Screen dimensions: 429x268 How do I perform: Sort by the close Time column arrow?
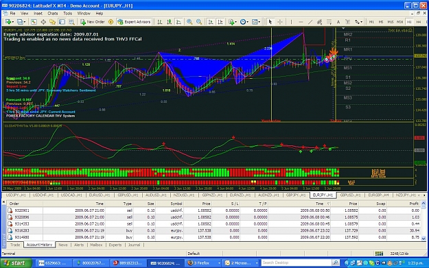[329, 204]
